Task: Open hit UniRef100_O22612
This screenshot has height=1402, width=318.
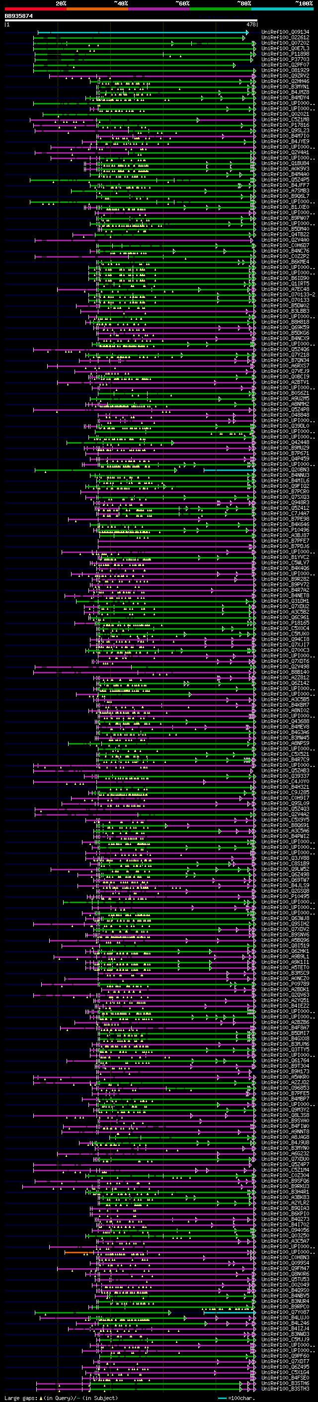Action: click(285, 38)
